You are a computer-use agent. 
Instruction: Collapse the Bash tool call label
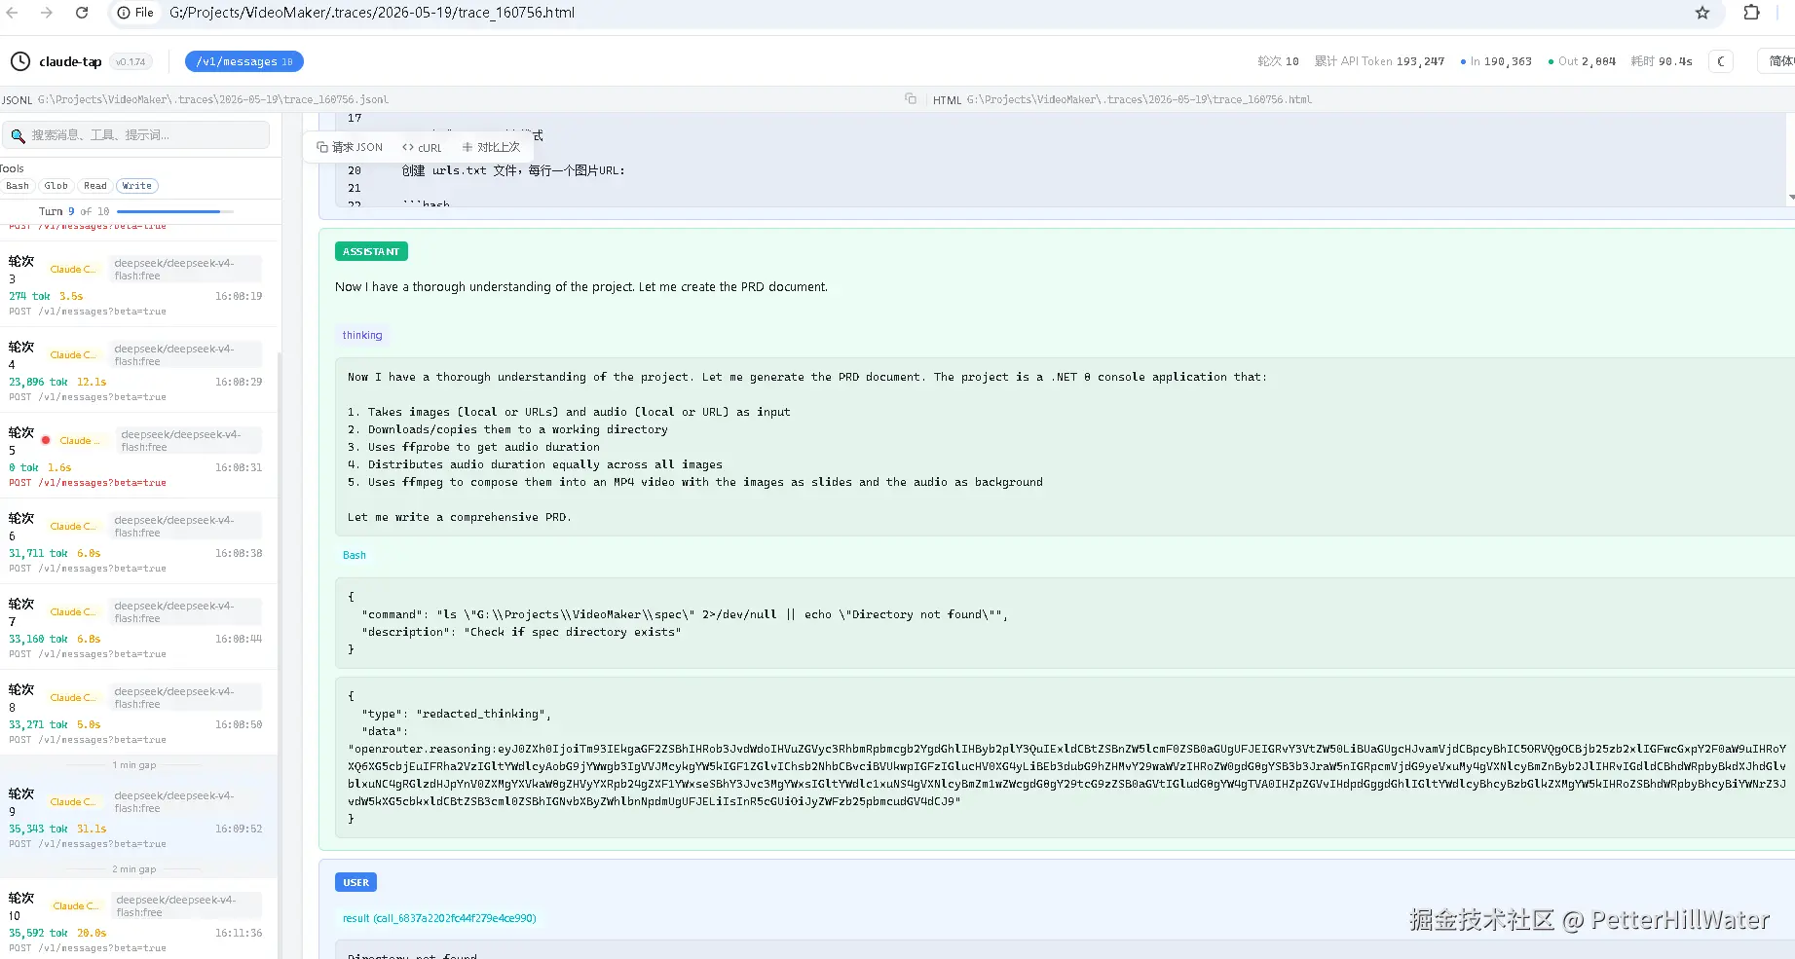355,555
